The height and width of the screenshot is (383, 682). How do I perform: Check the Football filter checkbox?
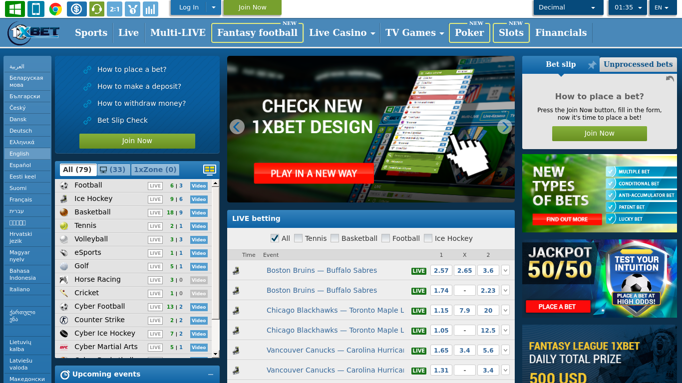(385, 238)
